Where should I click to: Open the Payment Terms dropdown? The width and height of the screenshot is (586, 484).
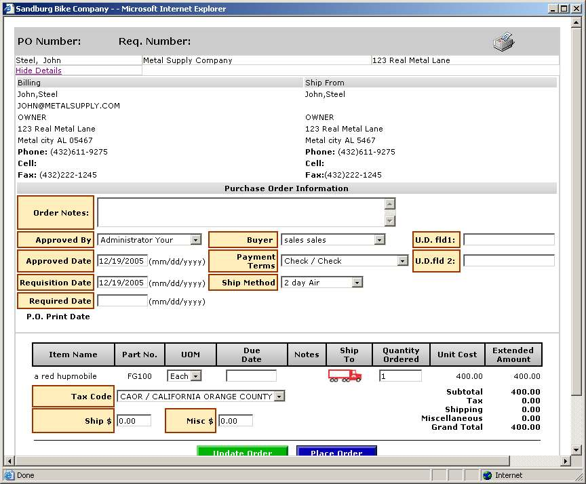pos(402,261)
